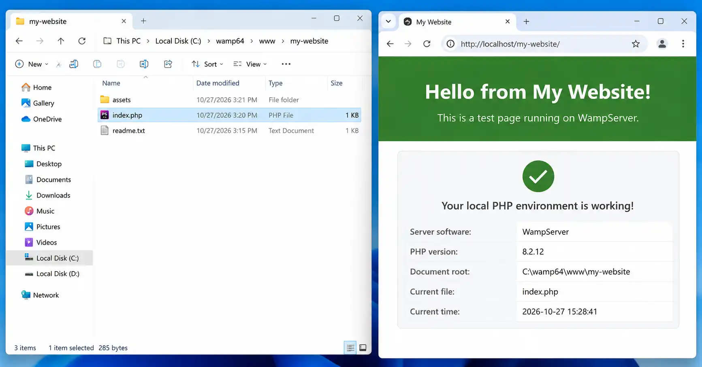Click the Cut scissors icon in Explorer toolbar

coord(59,64)
